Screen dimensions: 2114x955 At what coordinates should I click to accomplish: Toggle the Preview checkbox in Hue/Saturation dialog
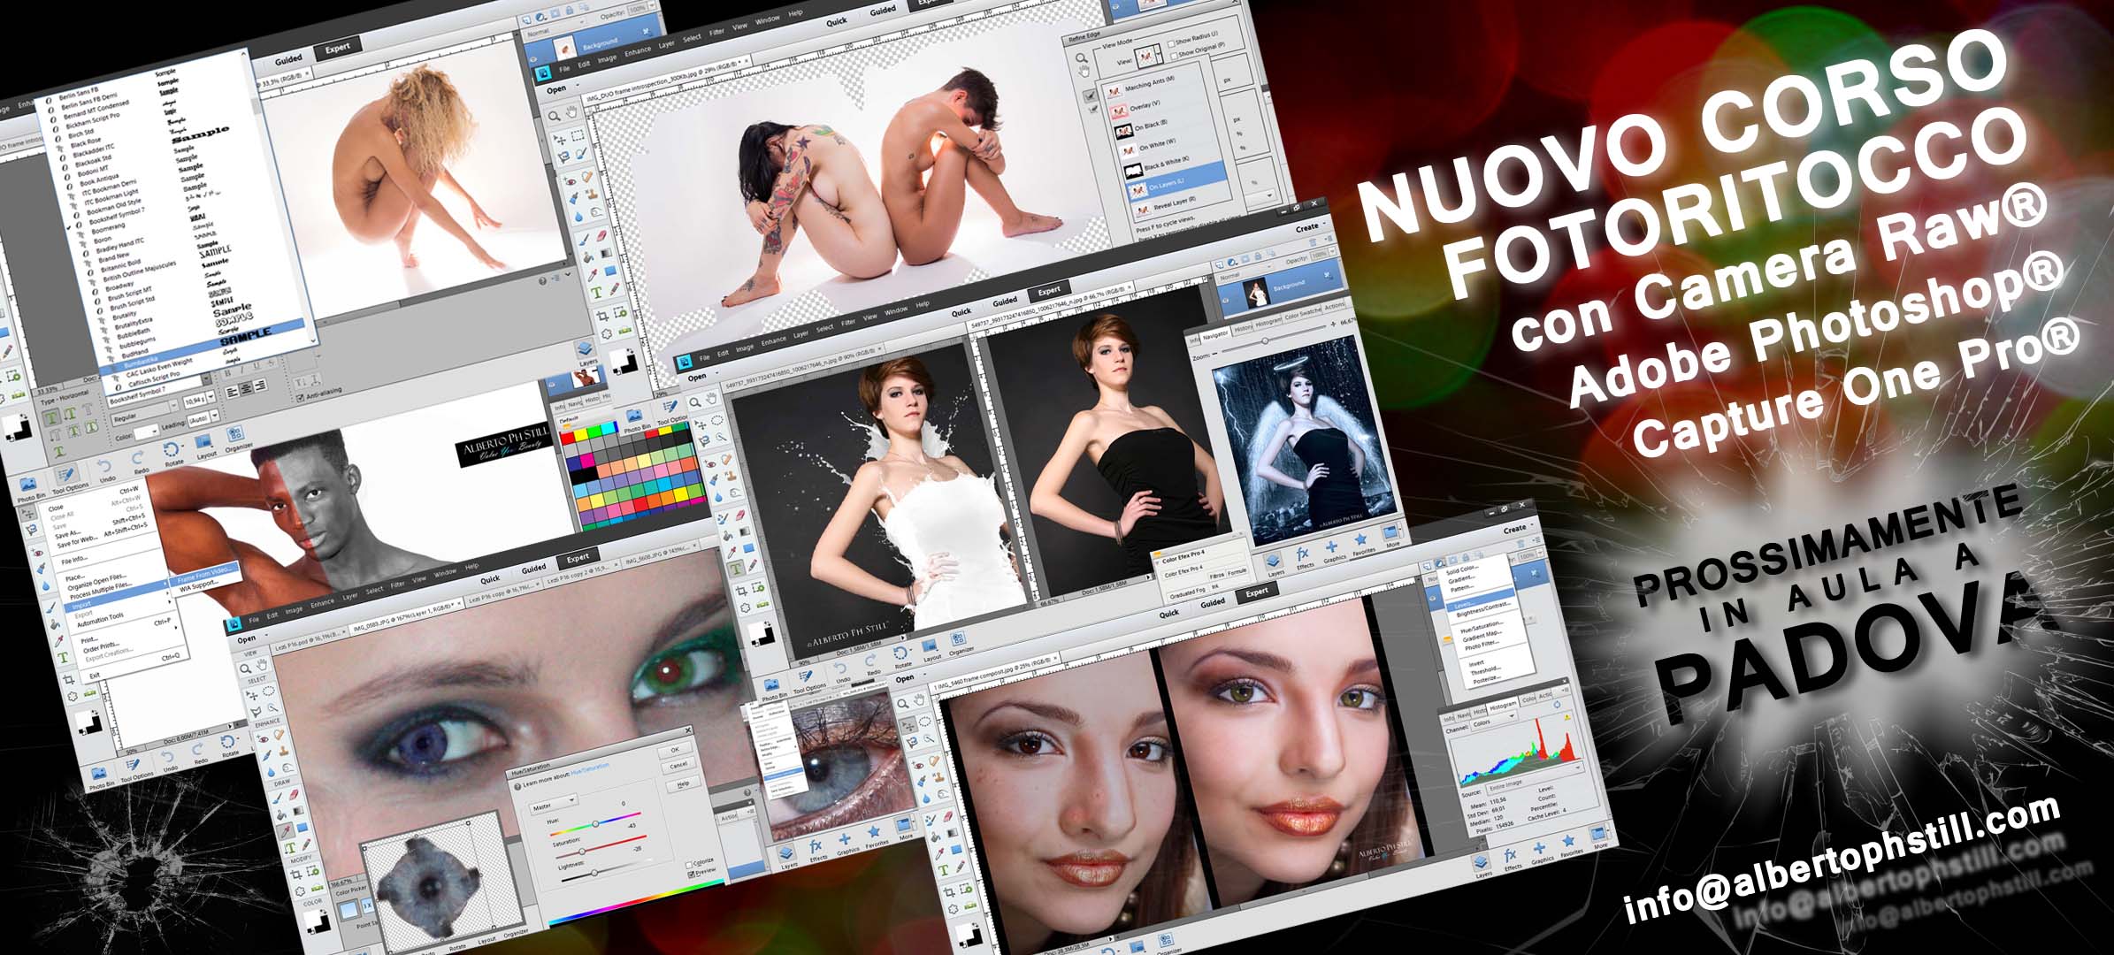[691, 875]
